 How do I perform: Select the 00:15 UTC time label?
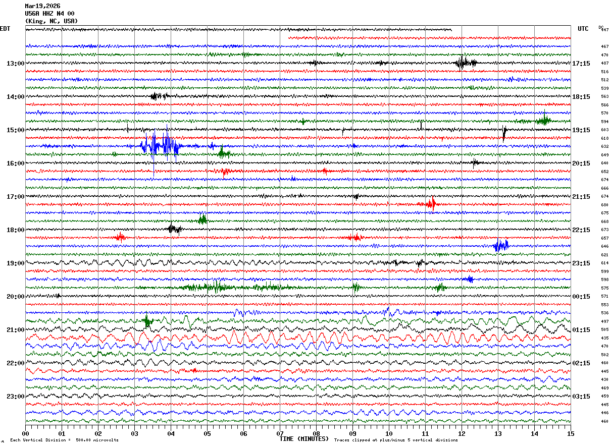tap(581, 297)
